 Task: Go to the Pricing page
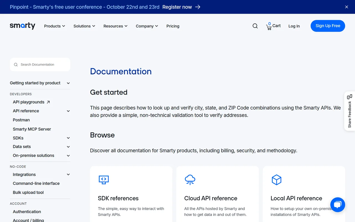coord(173,26)
